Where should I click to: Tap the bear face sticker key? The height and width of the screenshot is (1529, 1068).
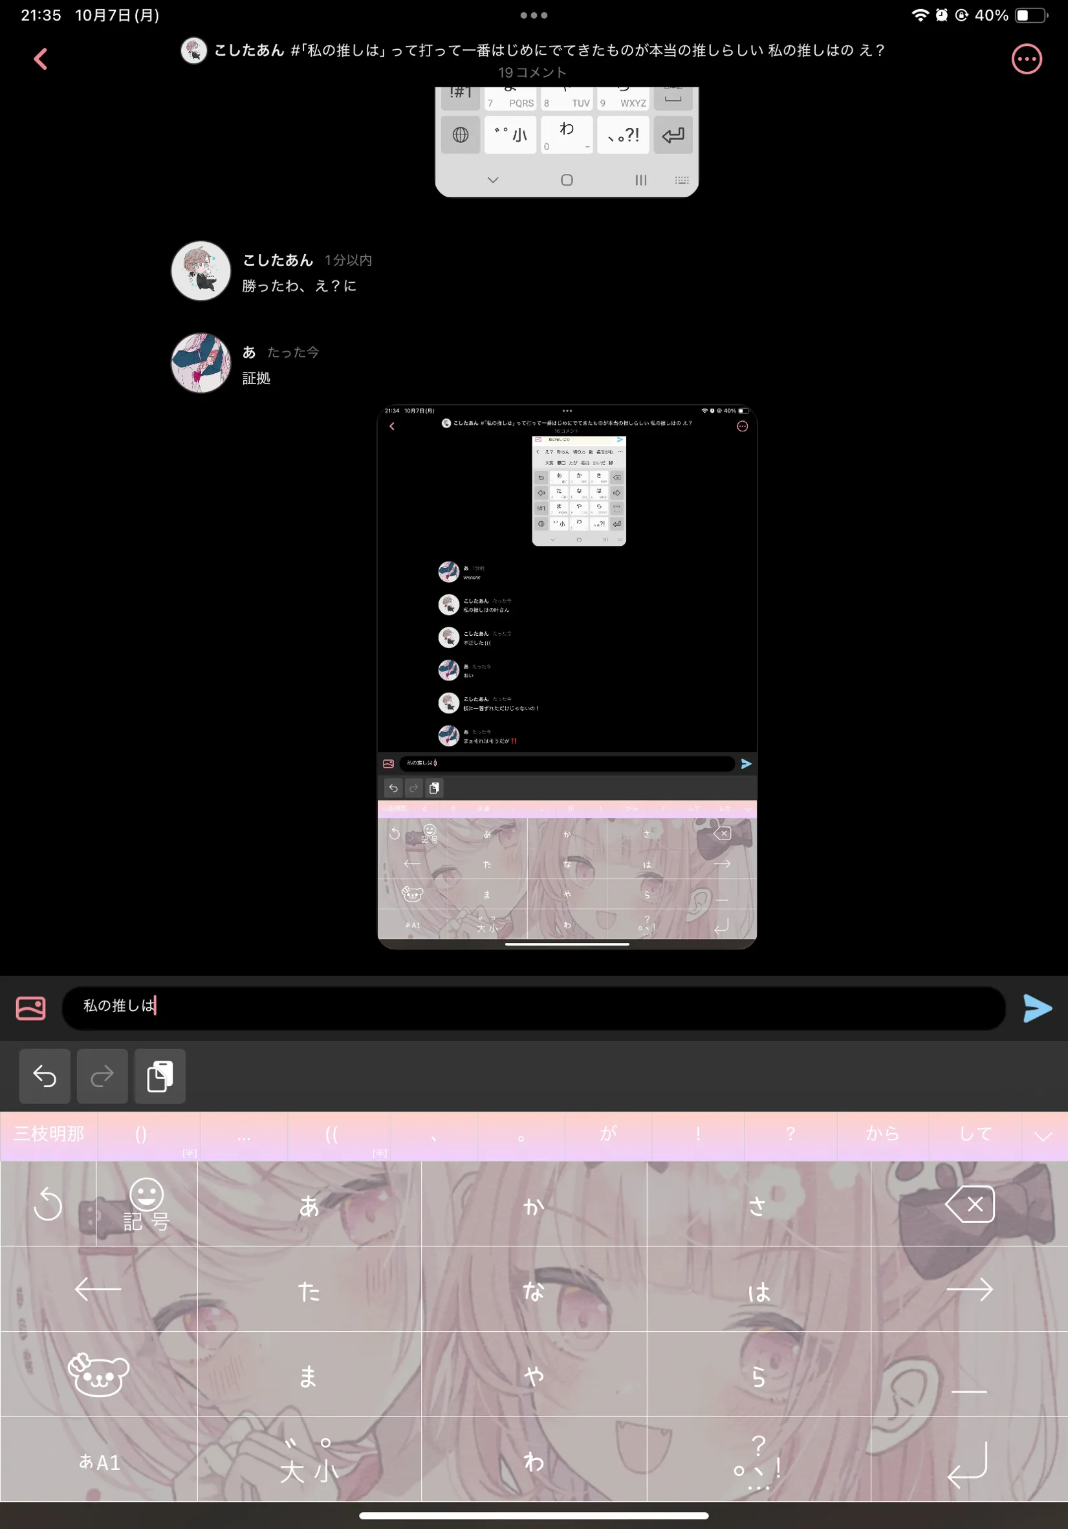point(98,1374)
